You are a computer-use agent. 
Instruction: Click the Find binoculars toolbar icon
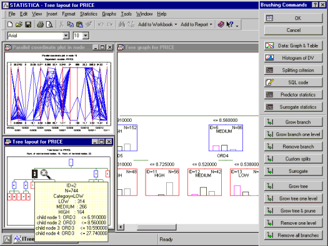tap(122, 24)
